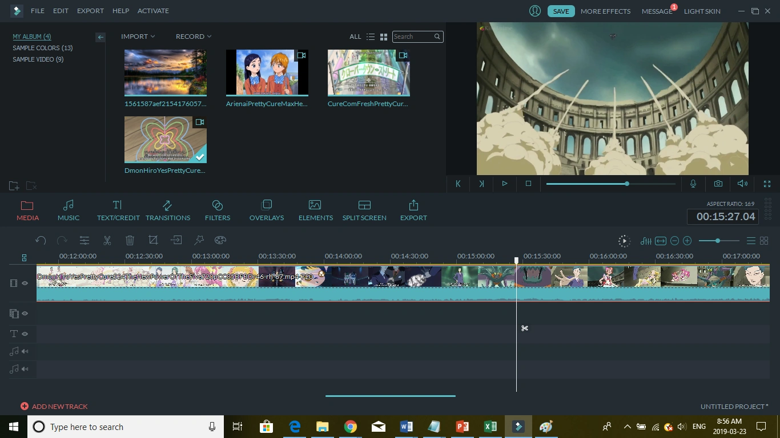
Task: Open the crop and zoom tool
Action: (x=153, y=240)
